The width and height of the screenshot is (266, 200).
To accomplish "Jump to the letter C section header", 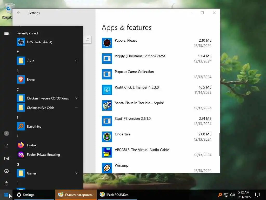I will tap(18, 90).
